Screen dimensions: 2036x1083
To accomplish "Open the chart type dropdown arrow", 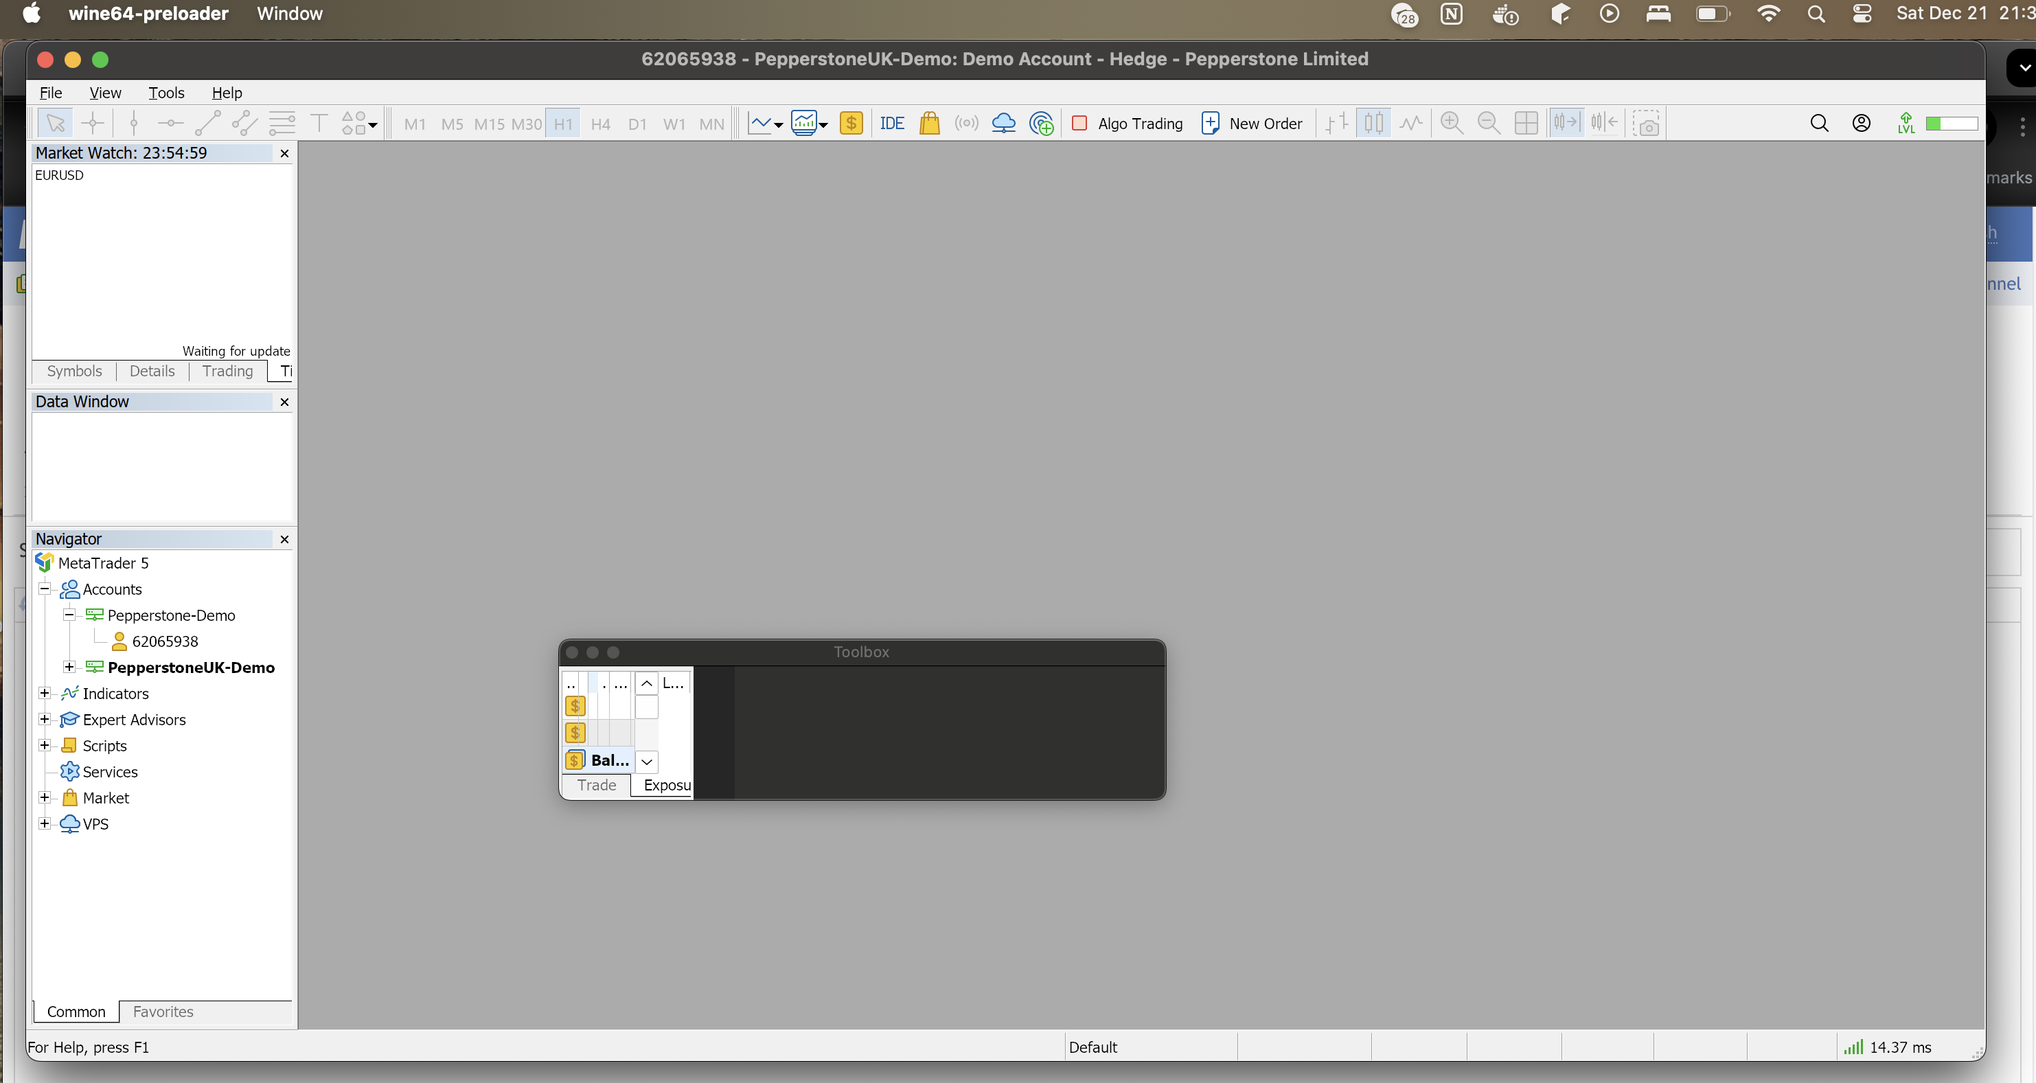I will 779,125.
